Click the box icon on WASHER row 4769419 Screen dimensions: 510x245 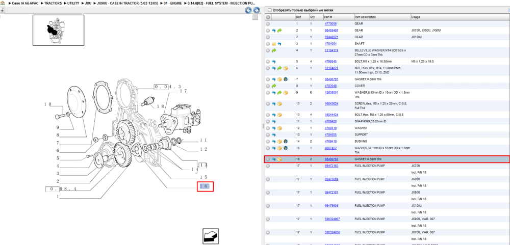(279, 128)
